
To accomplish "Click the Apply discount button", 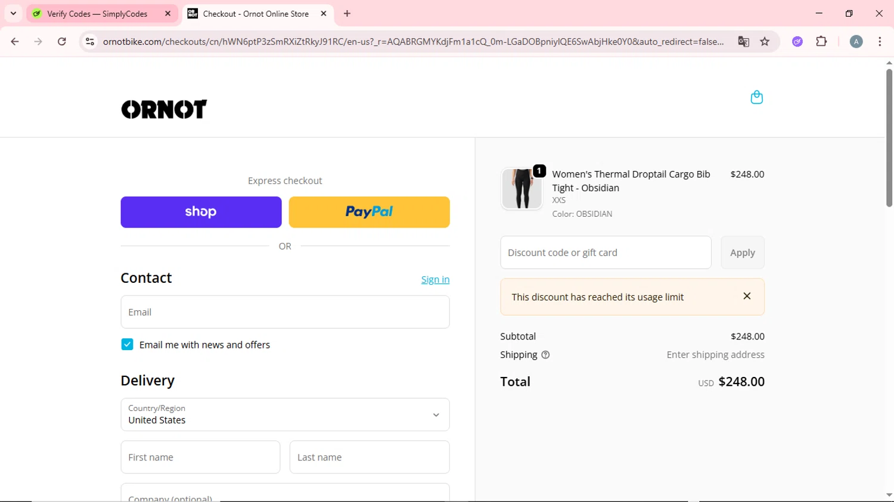I will [x=742, y=252].
